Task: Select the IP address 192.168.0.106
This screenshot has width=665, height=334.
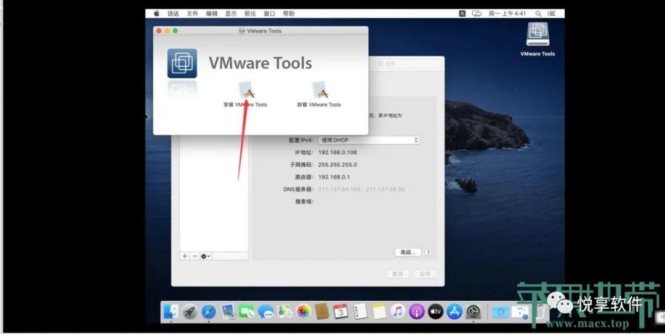Action: click(x=337, y=152)
